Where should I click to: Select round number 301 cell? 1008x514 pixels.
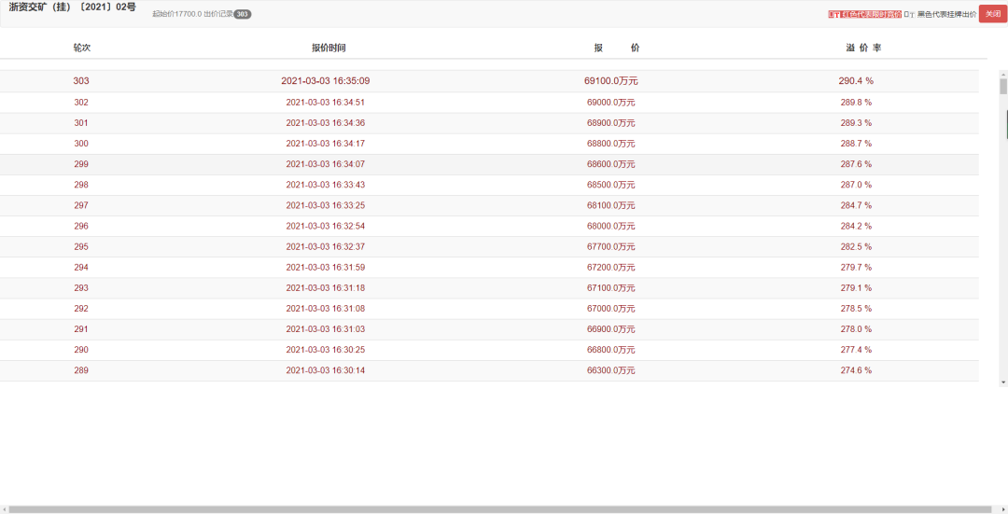coord(81,123)
